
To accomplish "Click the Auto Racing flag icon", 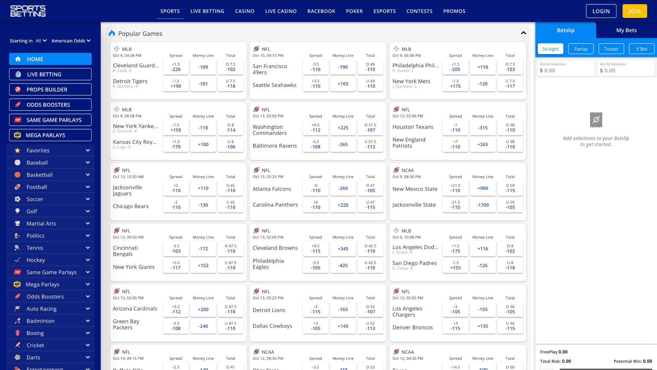I will [x=18, y=309].
